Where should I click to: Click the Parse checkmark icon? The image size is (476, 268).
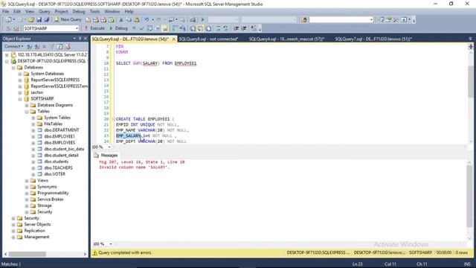[x=141, y=28]
